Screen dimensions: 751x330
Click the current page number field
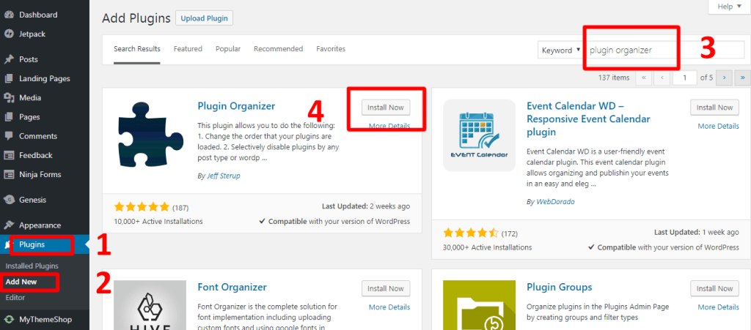(684, 78)
